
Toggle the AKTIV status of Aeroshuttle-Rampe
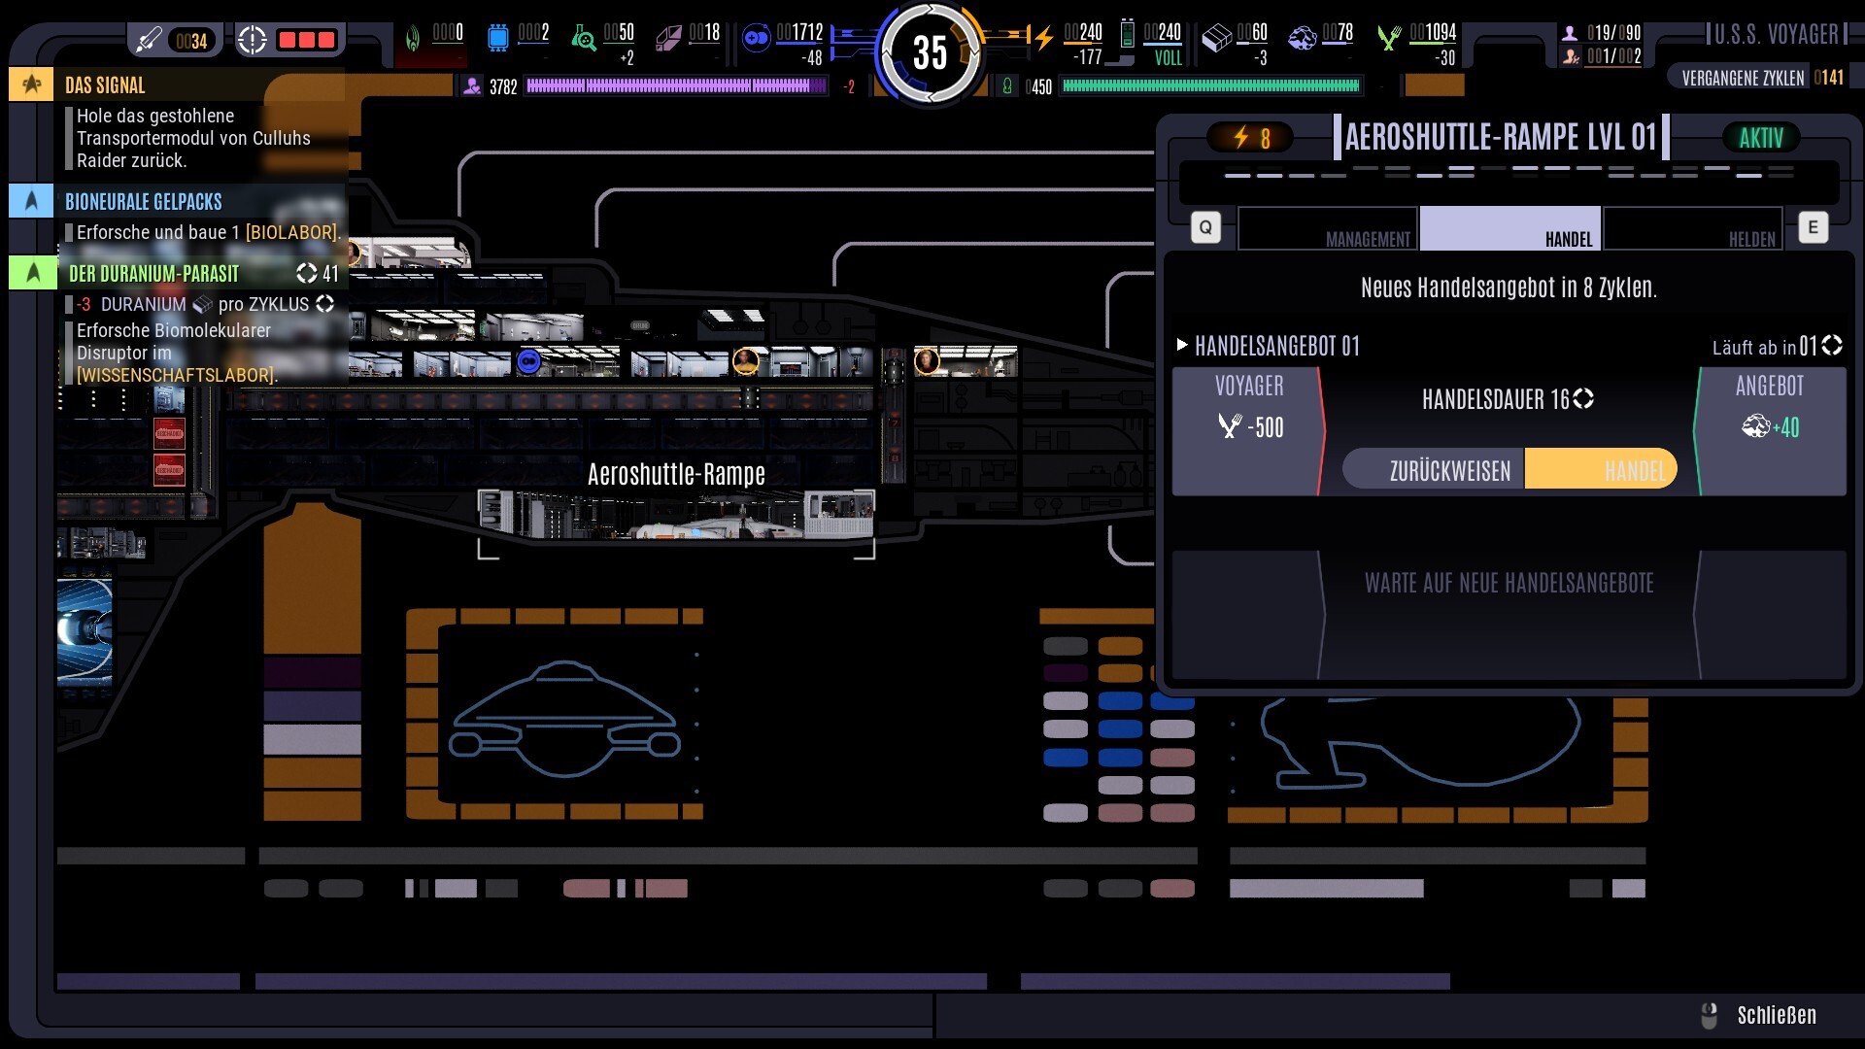[1761, 138]
